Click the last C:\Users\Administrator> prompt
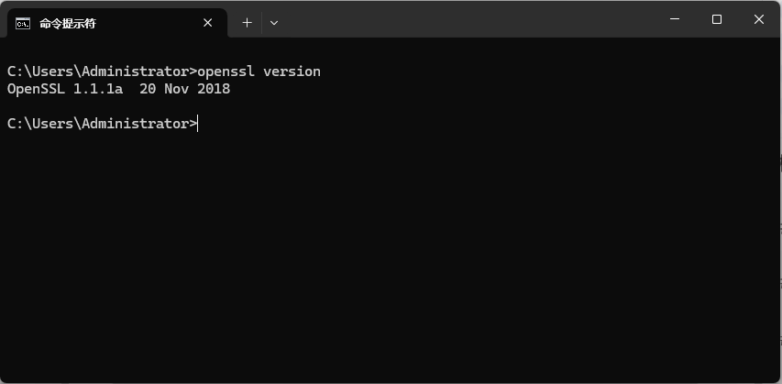The height and width of the screenshot is (384, 782). (x=103, y=123)
